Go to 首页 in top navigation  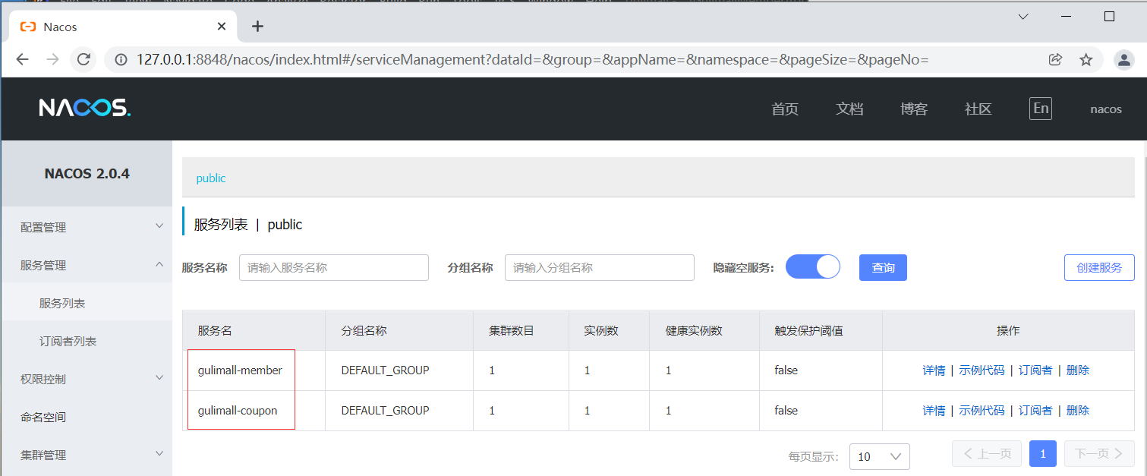coord(785,109)
